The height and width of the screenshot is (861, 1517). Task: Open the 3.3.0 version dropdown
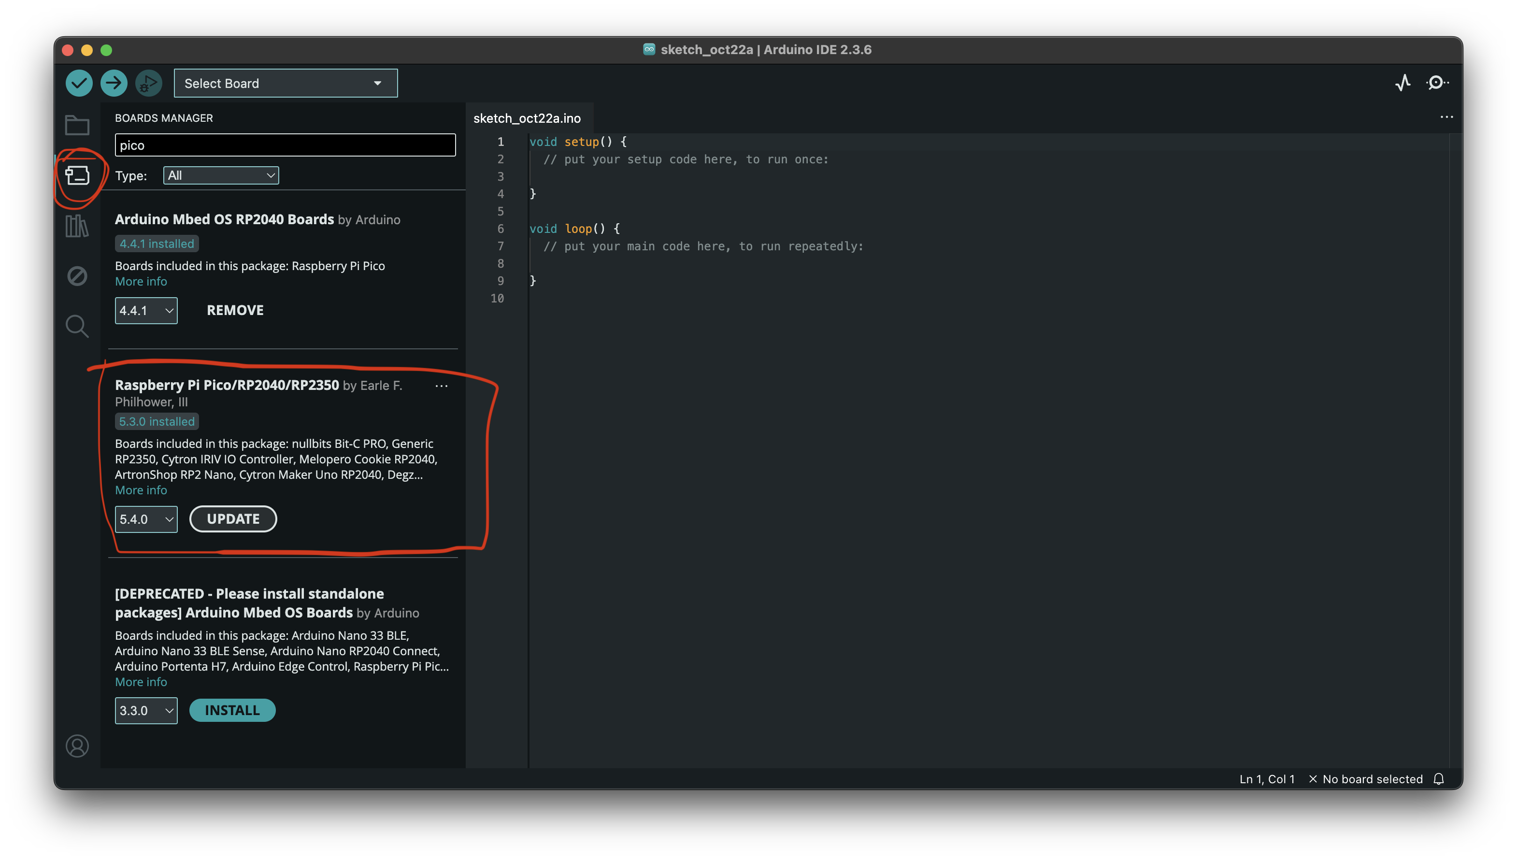(146, 710)
